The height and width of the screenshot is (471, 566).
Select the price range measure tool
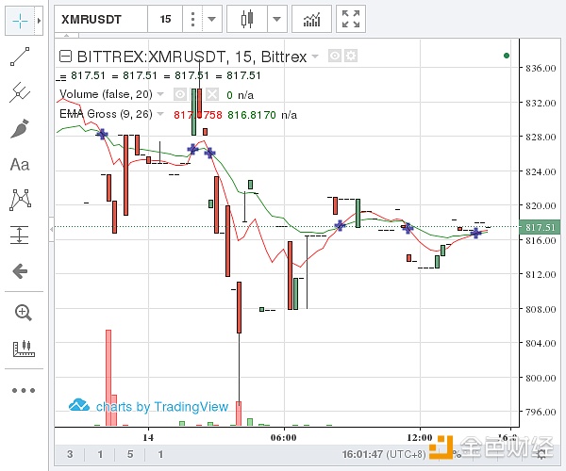pos(20,235)
